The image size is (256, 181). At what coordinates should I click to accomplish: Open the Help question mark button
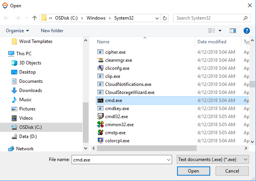point(246,31)
